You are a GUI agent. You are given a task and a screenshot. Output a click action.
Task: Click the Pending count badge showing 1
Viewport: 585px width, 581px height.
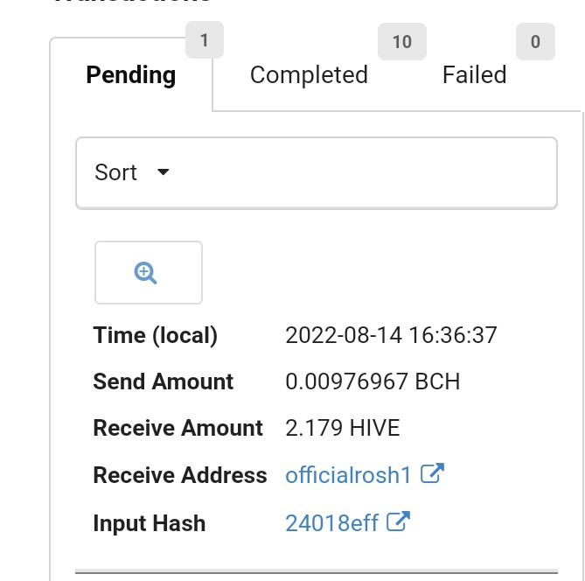[205, 40]
